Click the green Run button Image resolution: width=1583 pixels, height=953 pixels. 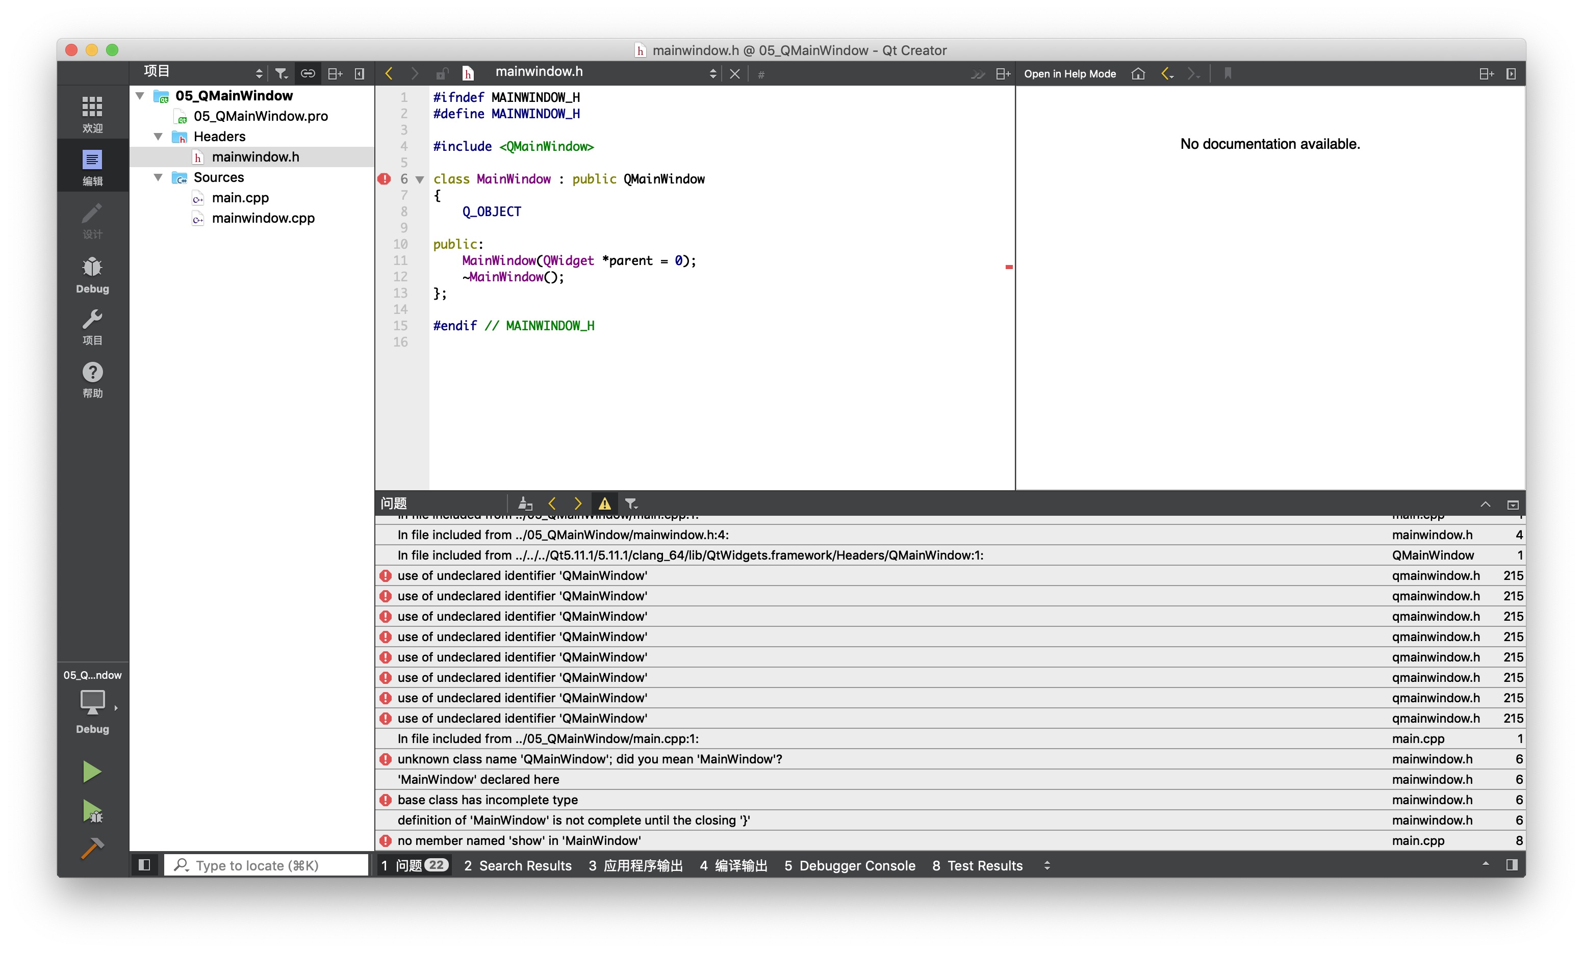[x=92, y=771]
